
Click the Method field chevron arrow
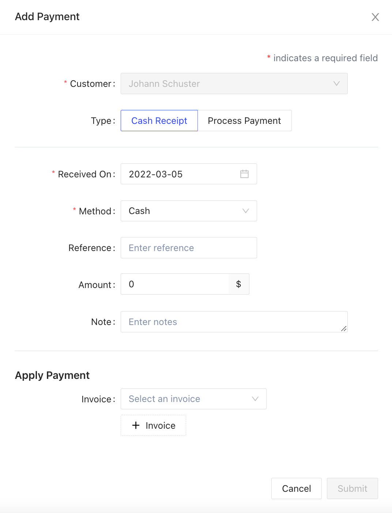tap(246, 211)
